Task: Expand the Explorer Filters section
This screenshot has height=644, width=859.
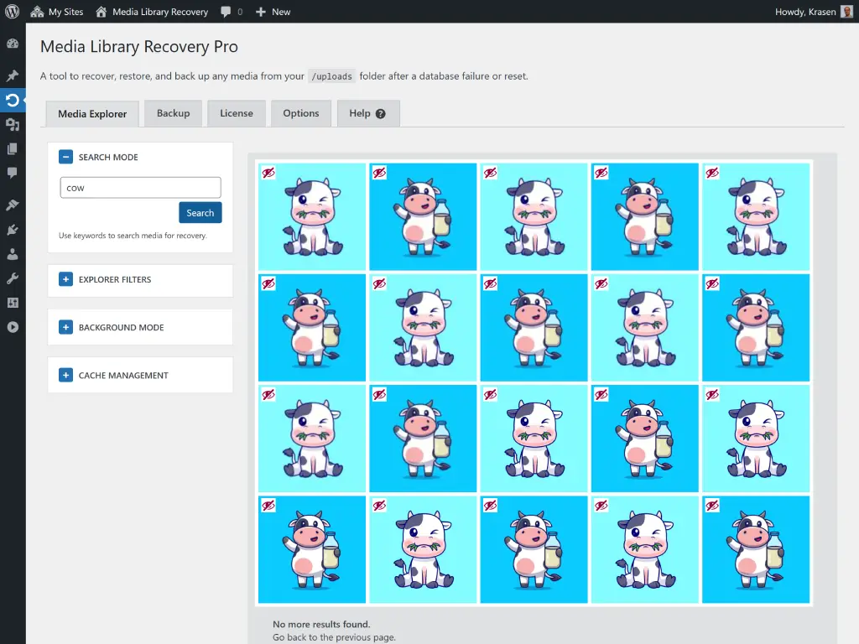Action: coord(66,280)
